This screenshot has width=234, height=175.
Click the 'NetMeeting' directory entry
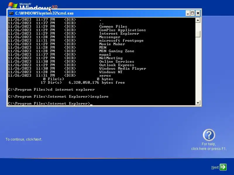pyautogui.click(x=111, y=58)
